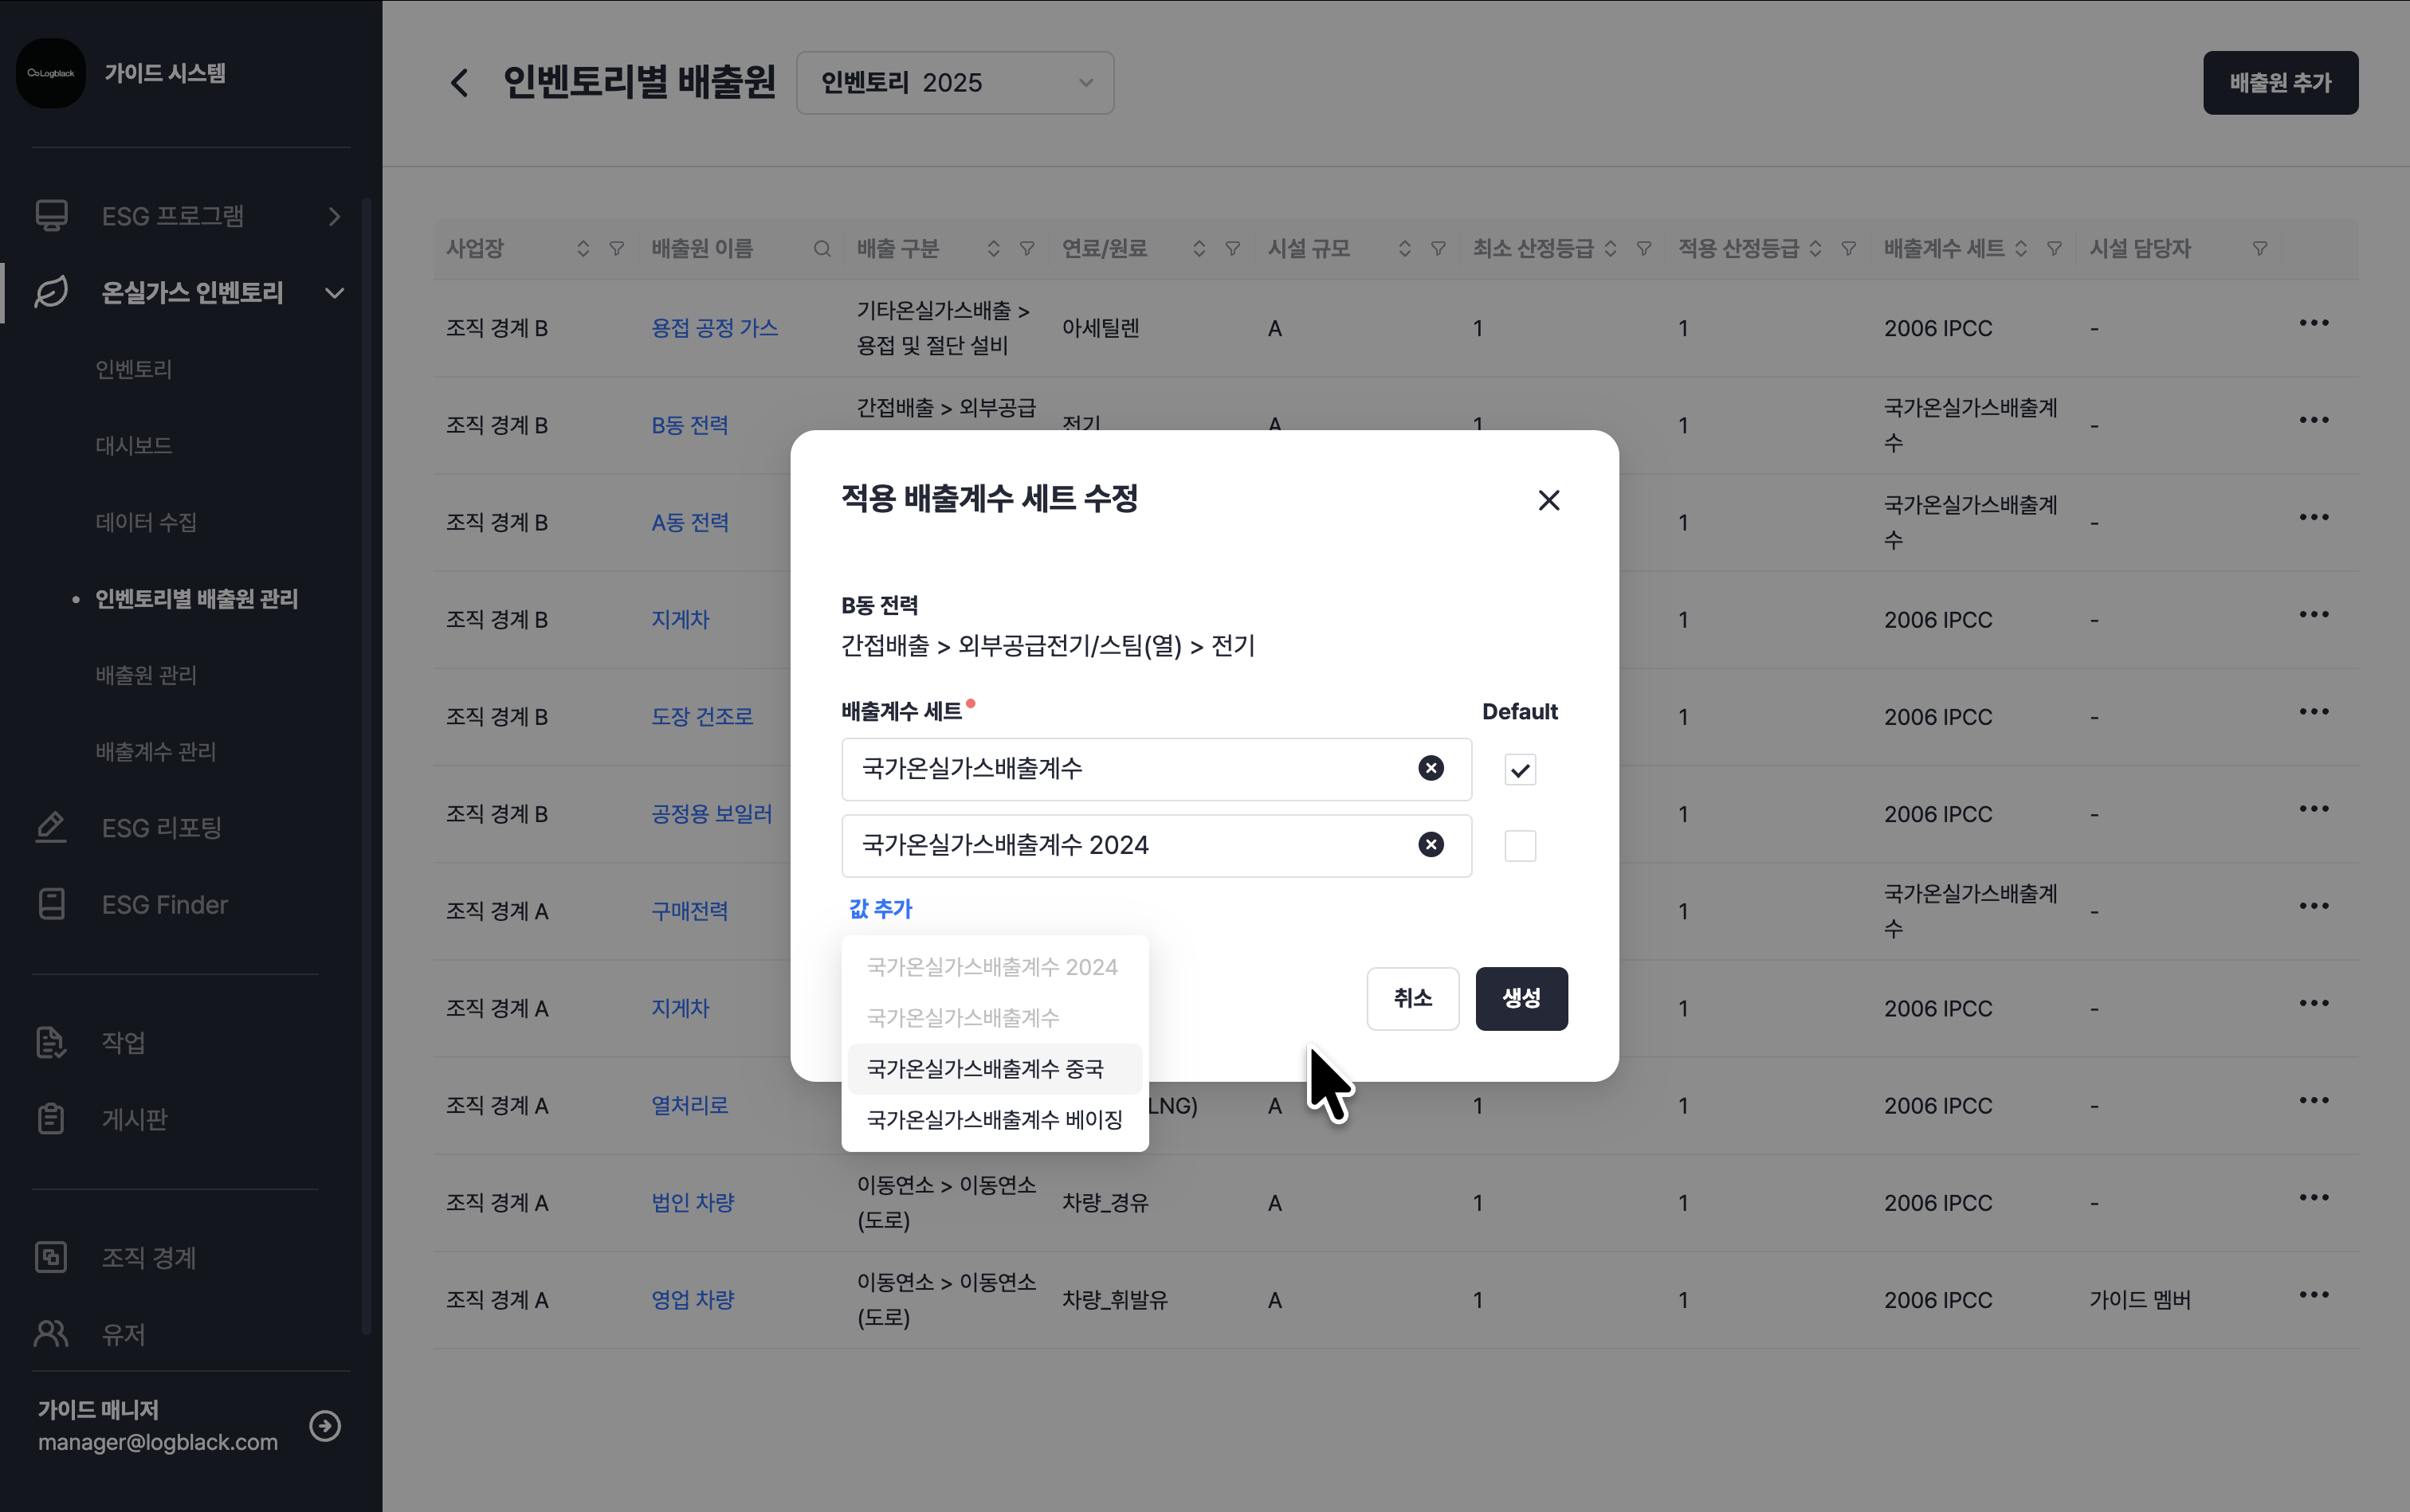This screenshot has width=2410, height=1512.
Task: Select 국가온실가스배출계수 중국 from the dropdown list
Action: pos(985,1069)
